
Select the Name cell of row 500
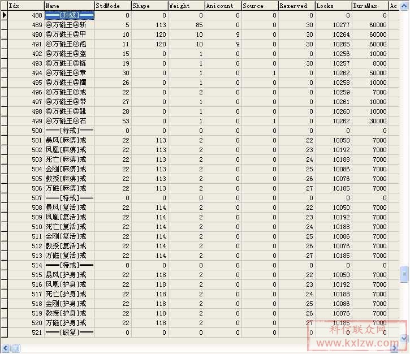click(x=70, y=131)
